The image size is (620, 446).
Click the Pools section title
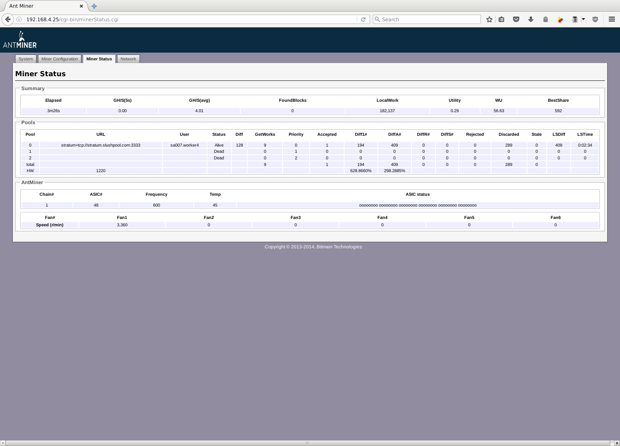pyautogui.click(x=28, y=123)
